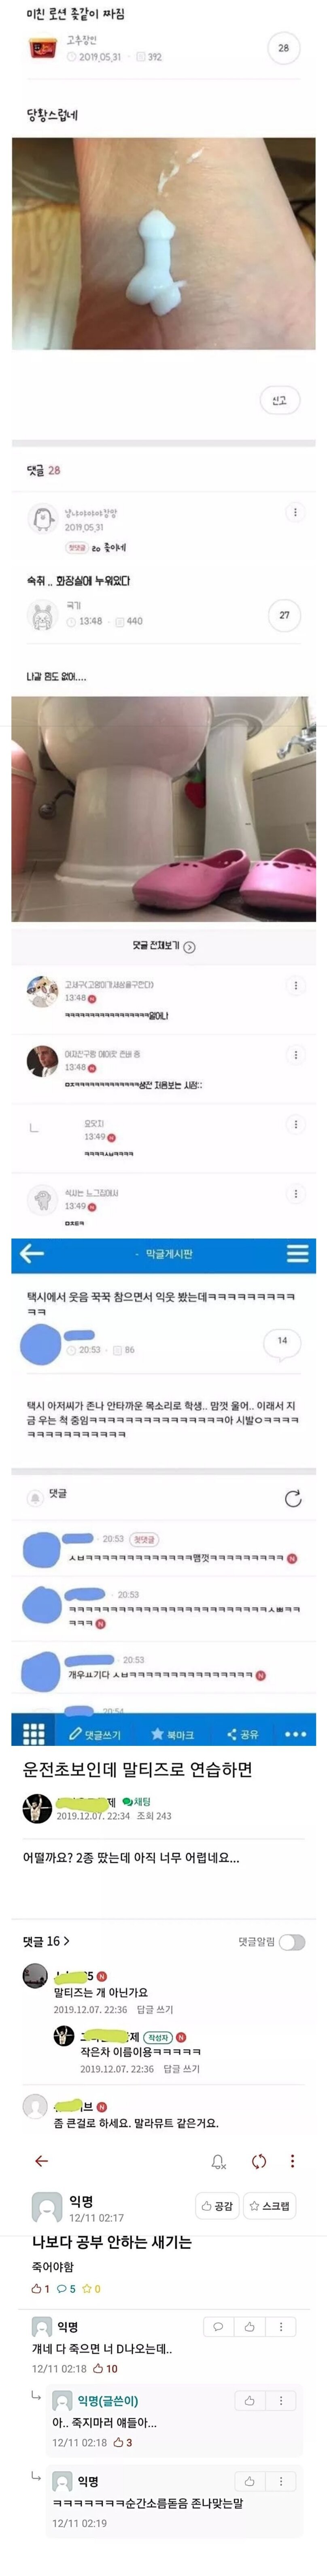Open the three-dot menu next to 낭나아아아장앙's comment

[x=294, y=512]
